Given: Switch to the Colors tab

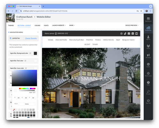Looking at the screenshot, I should tap(37, 26).
